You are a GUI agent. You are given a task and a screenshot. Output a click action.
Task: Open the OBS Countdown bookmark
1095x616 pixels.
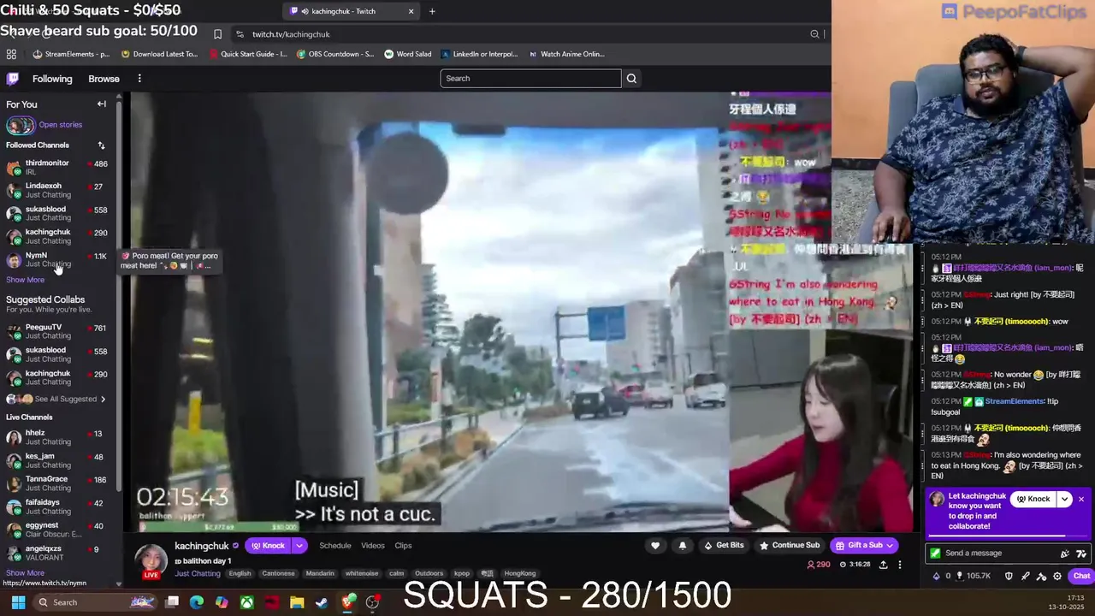coord(335,54)
